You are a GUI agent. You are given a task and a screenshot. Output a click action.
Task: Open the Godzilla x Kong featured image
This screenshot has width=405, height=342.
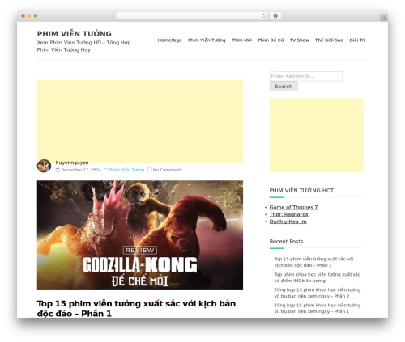point(140,235)
